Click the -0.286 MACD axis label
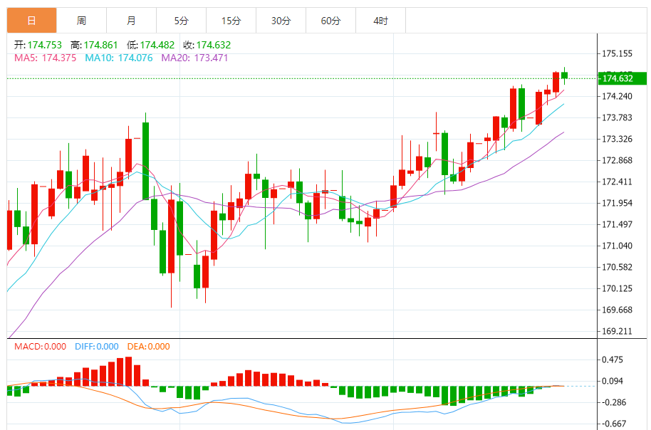 coord(614,403)
